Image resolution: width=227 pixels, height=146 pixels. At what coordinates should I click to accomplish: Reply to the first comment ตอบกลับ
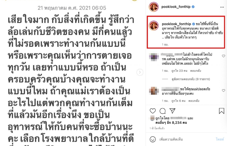click(196, 71)
